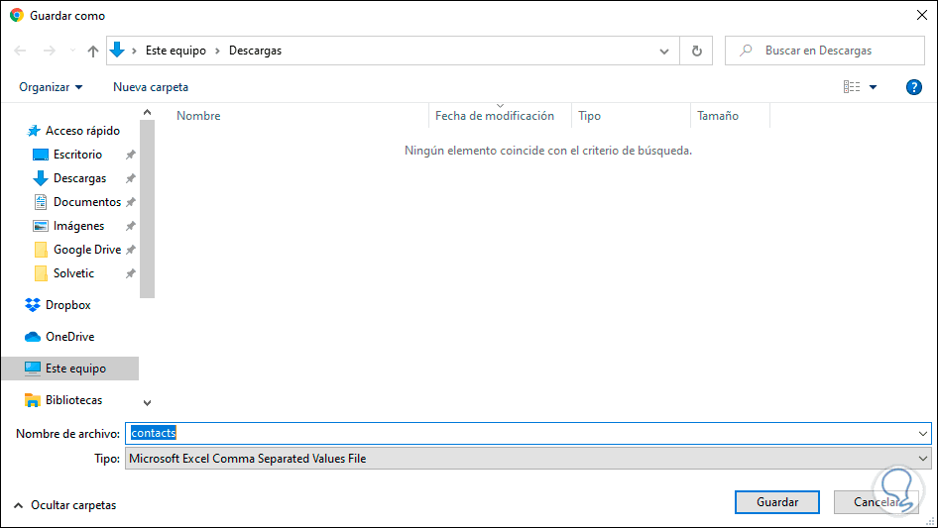Select 'Este equipo' in the navigation pane
Viewport: 938px width, 528px height.
coord(70,369)
